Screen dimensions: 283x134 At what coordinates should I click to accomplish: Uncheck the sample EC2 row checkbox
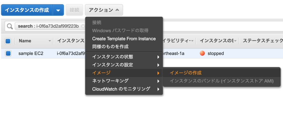coord(8,53)
